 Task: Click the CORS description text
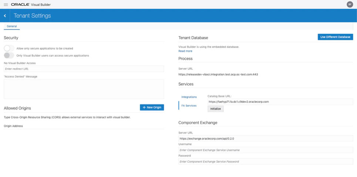point(67,117)
